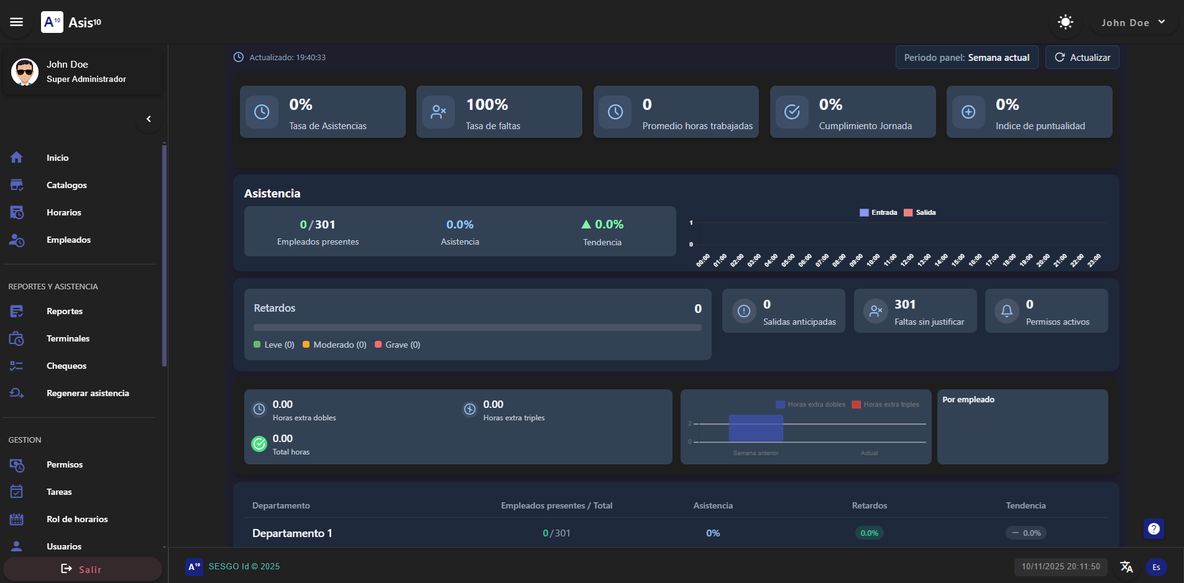Open the Periodo panel selector
This screenshot has height=583, width=1184.
(x=966, y=58)
